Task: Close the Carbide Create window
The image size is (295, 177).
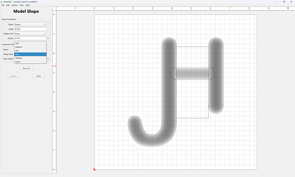Action: pyautogui.click(x=291, y=2)
